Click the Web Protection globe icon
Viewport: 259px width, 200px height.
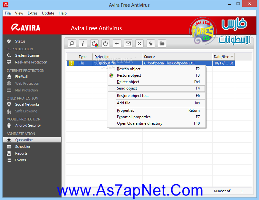[9, 83]
